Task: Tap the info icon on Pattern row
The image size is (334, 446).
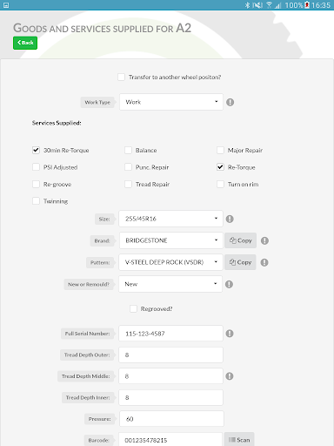Action: pyautogui.click(x=264, y=262)
